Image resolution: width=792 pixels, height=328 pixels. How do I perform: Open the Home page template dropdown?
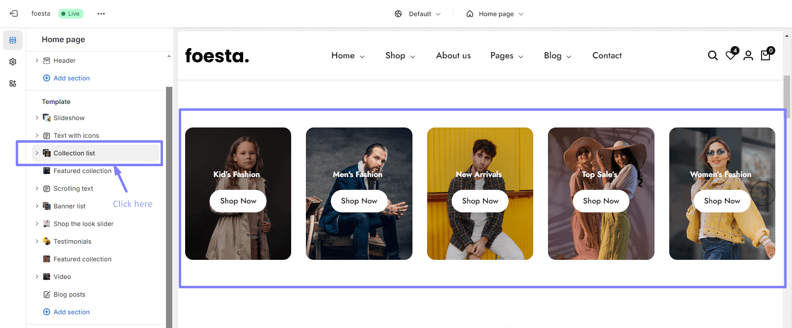pos(495,14)
